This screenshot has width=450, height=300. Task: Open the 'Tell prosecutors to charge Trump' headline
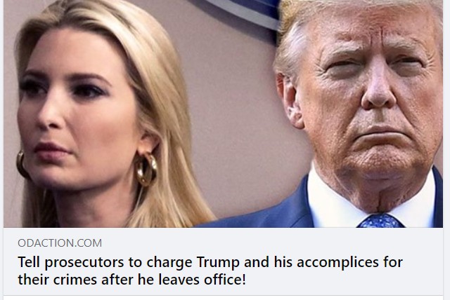[x=210, y=271]
